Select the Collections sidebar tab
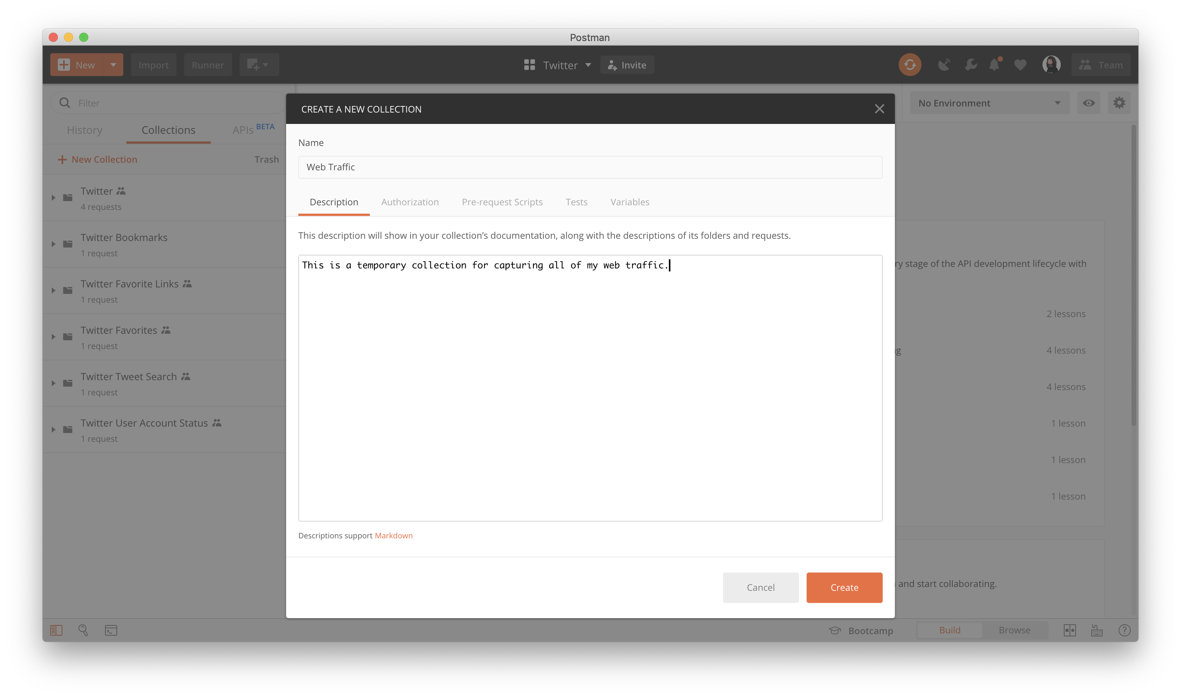1181x698 pixels. 168,130
